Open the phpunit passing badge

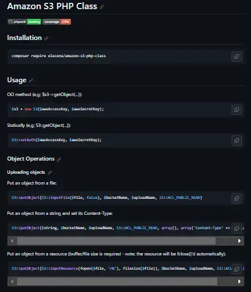pyautogui.click(x=25, y=22)
